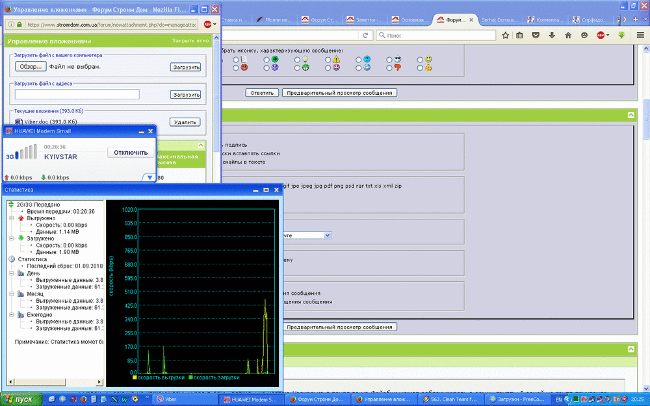Switch to the Serhat Durmus browser tab
The height and width of the screenshot is (406, 650).
(x=502, y=19)
